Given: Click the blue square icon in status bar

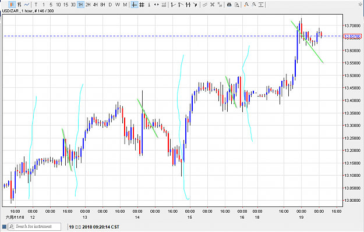Looking at the screenshot, I should click(4, 227).
